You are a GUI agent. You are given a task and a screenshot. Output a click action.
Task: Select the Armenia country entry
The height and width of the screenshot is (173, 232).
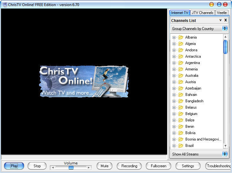point(191,69)
